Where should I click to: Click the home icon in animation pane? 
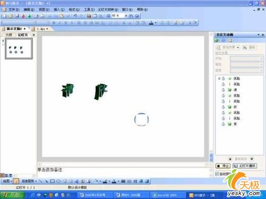(x=230, y=40)
